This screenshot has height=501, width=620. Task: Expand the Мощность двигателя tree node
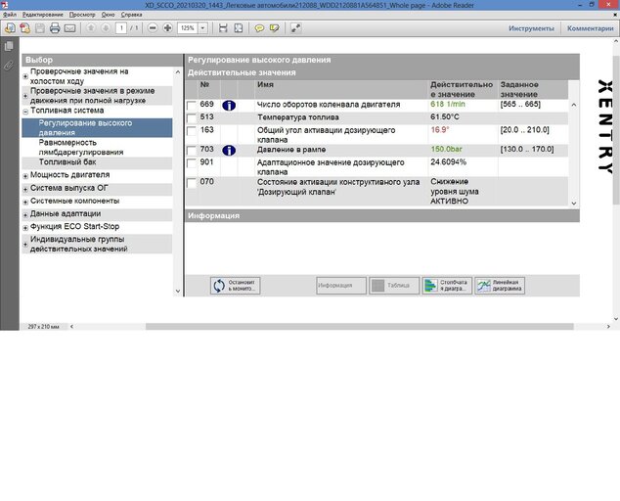[25, 176]
